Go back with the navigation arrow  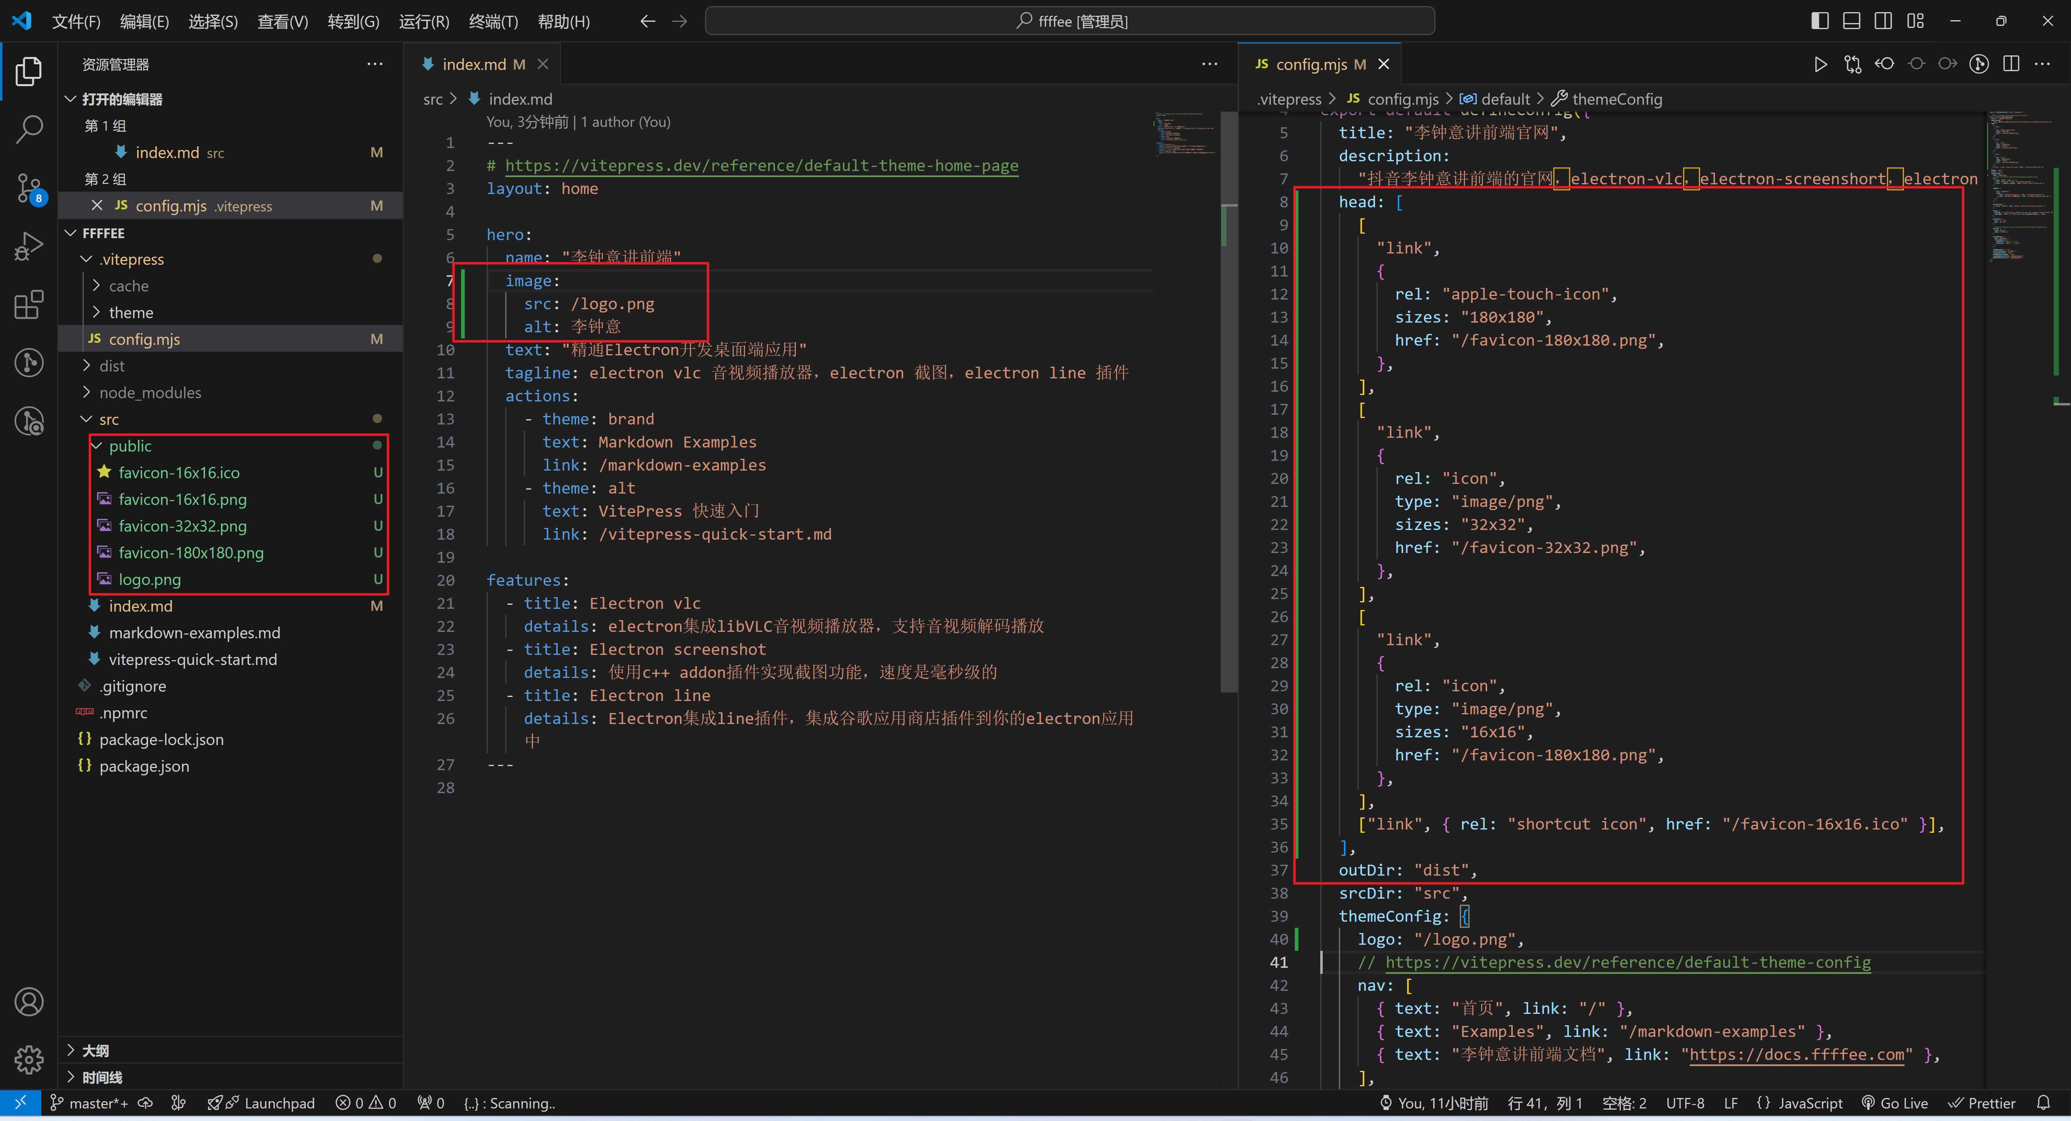click(647, 22)
